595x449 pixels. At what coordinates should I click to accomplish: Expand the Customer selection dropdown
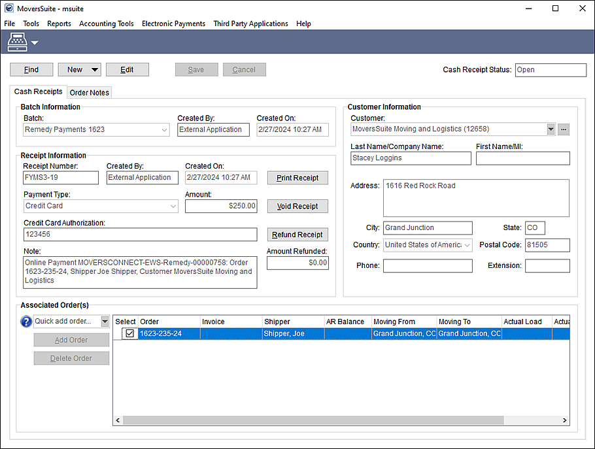(550, 129)
